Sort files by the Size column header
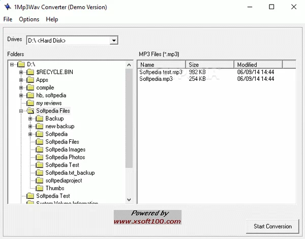This screenshot has width=305, height=239. click(x=210, y=65)
